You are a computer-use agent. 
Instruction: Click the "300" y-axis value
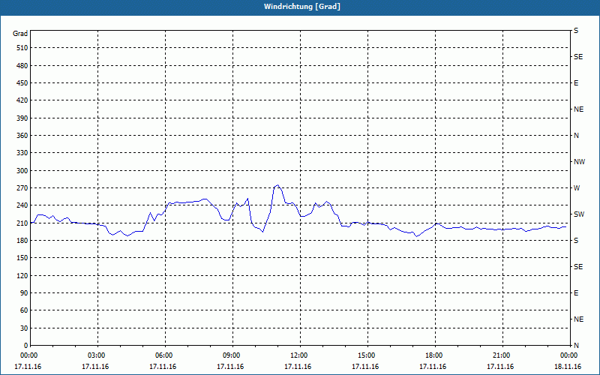[x=22, y=171]
